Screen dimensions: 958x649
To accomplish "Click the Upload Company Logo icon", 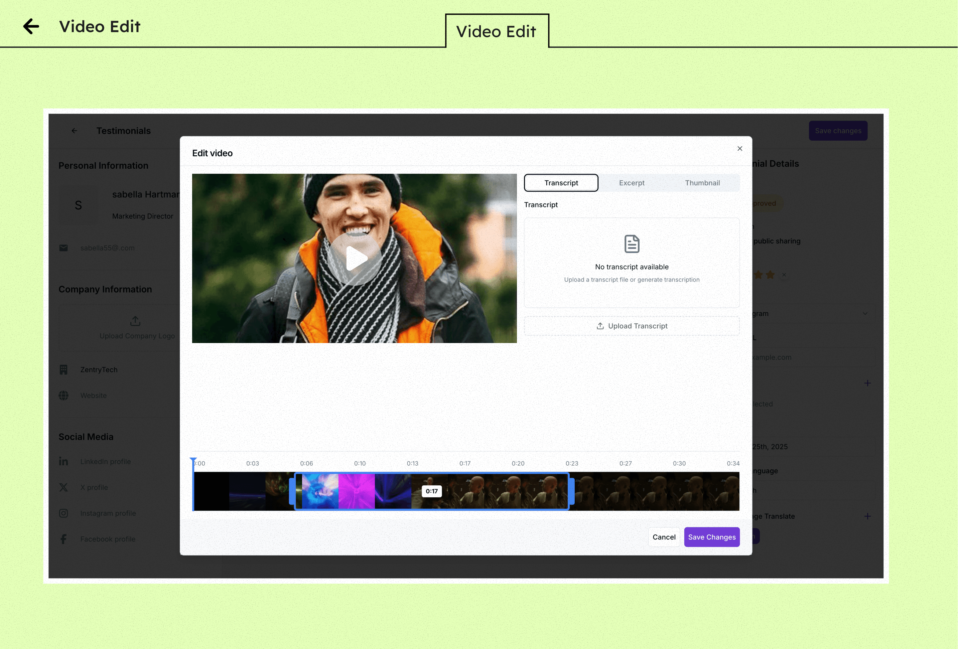I will [x=135, y=321].
